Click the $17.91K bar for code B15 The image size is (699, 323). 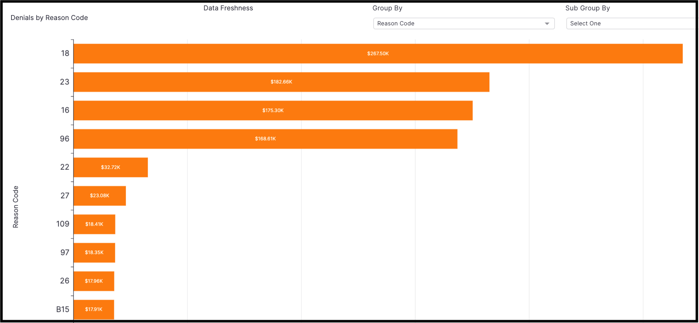pyautogui.click(x=94, y=309)
